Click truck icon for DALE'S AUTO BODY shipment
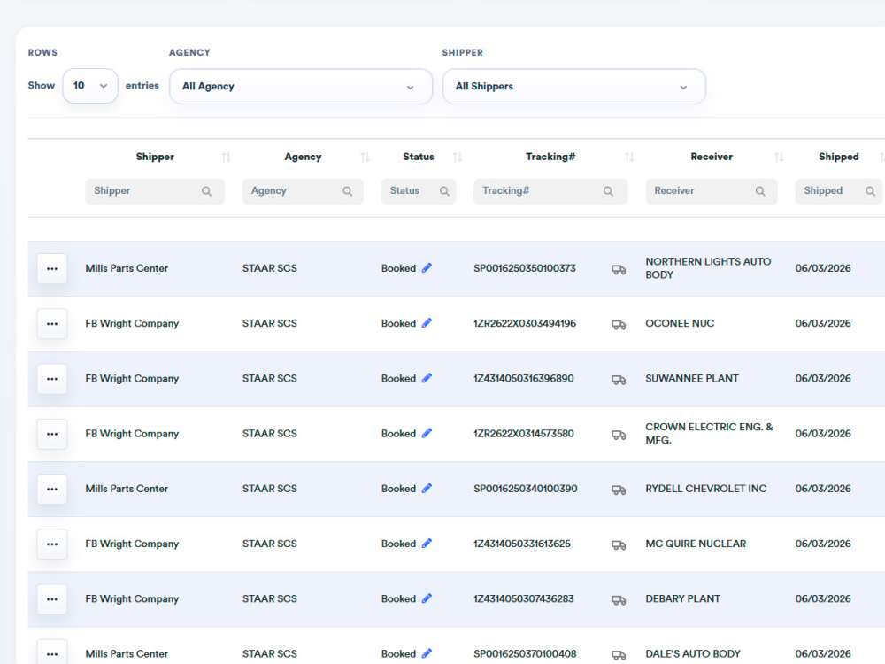This screenshot has width=885, height=664. [x=619, y=655]
